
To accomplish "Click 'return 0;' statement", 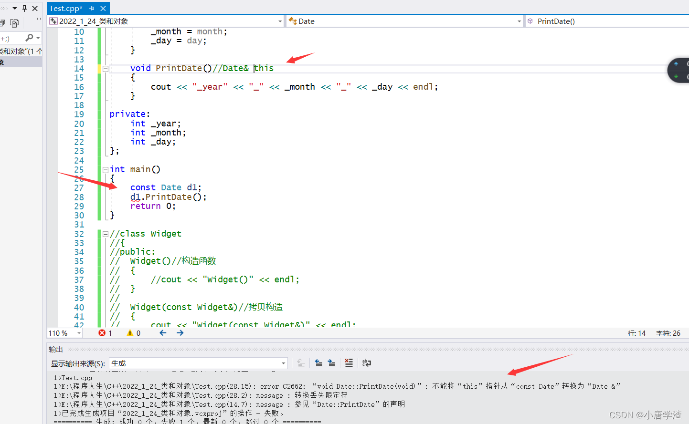I will 153,206.
